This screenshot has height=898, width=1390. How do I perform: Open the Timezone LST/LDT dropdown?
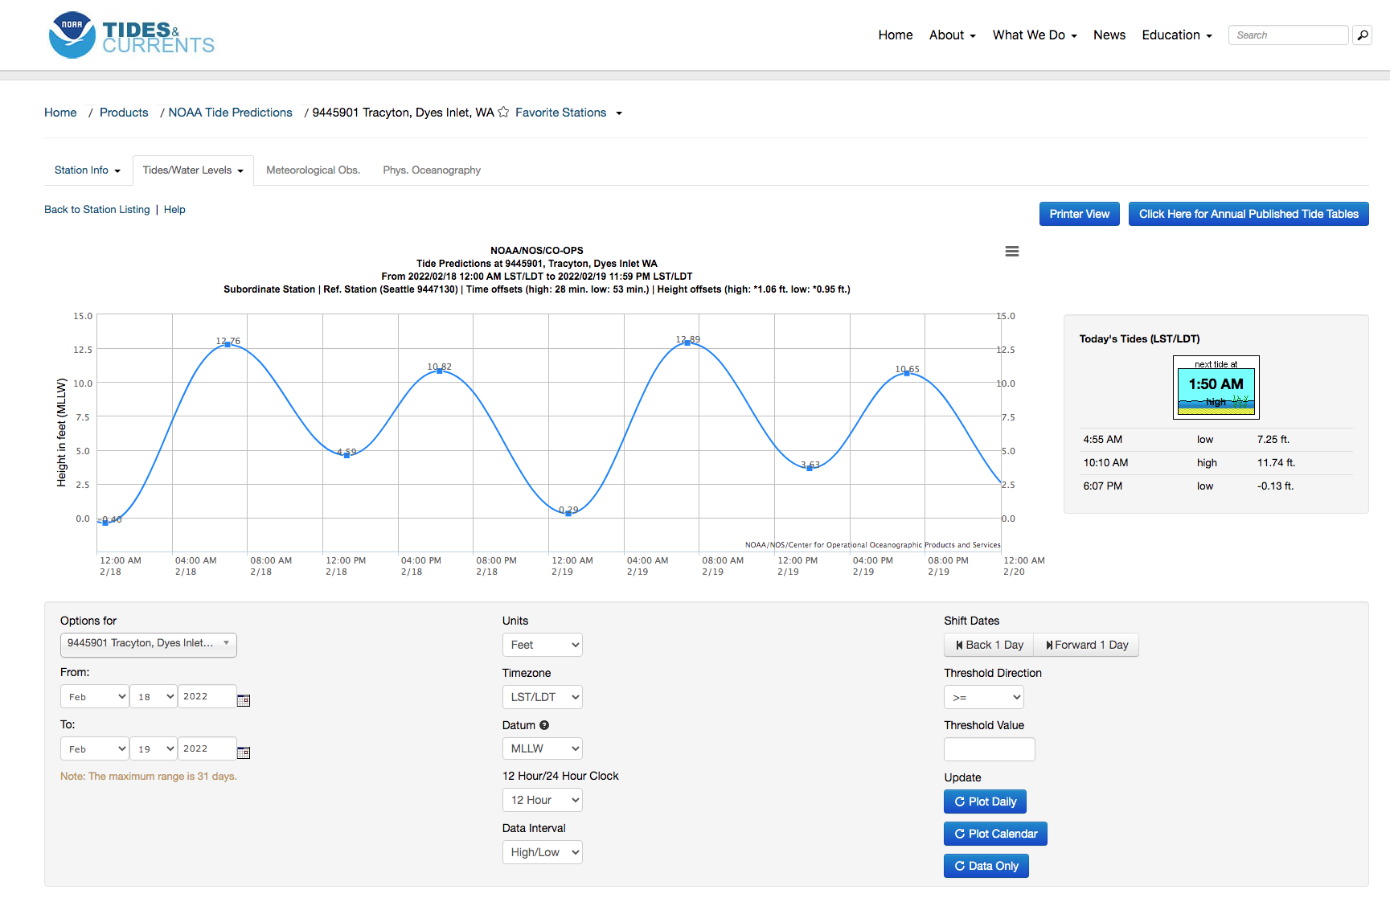pos(543,697)
